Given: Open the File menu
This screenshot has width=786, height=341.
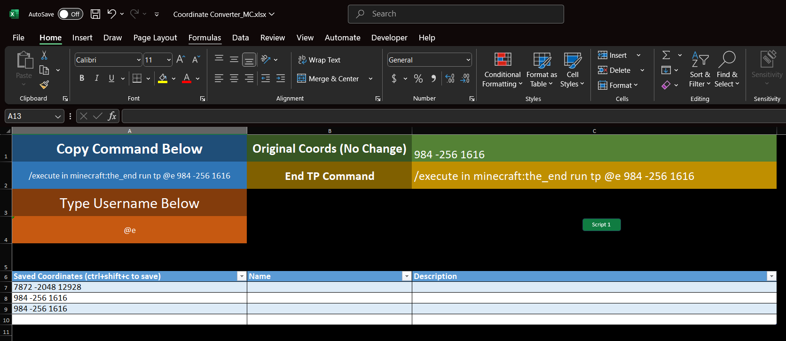Looking at the screenshot, I should click(x=18, y=38).
